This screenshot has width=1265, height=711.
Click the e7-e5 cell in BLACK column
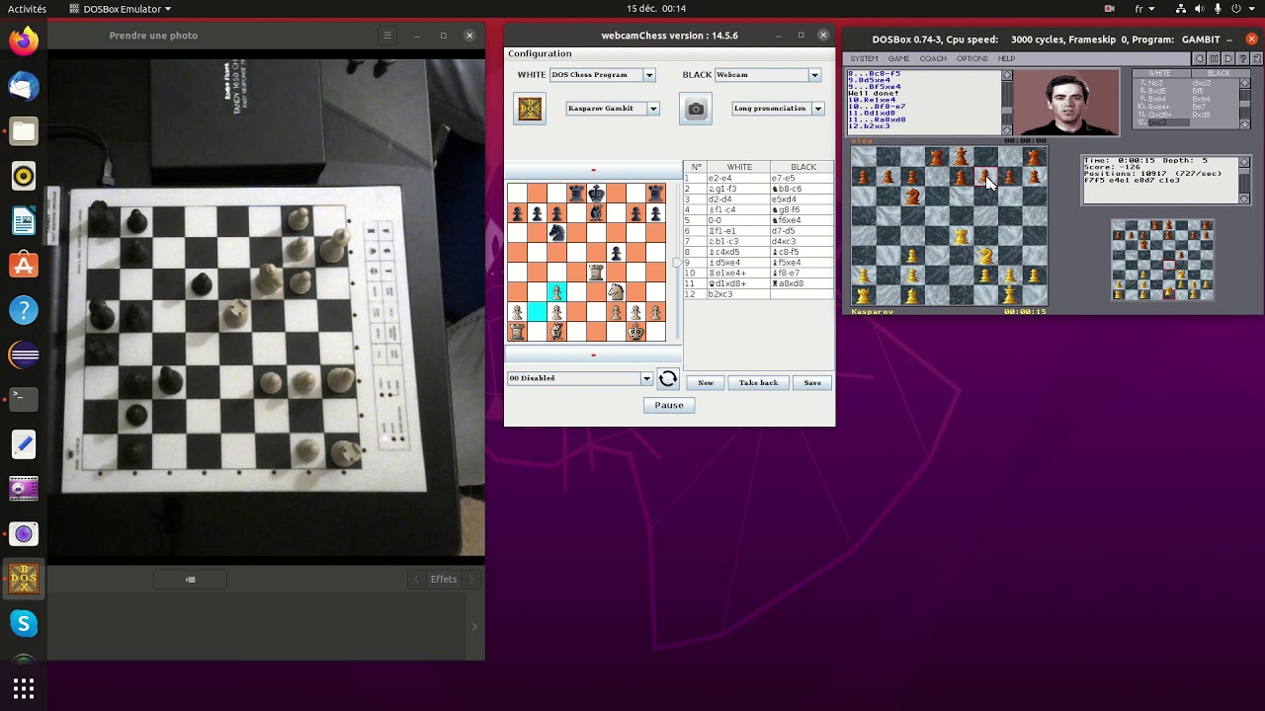pos(802,179)
